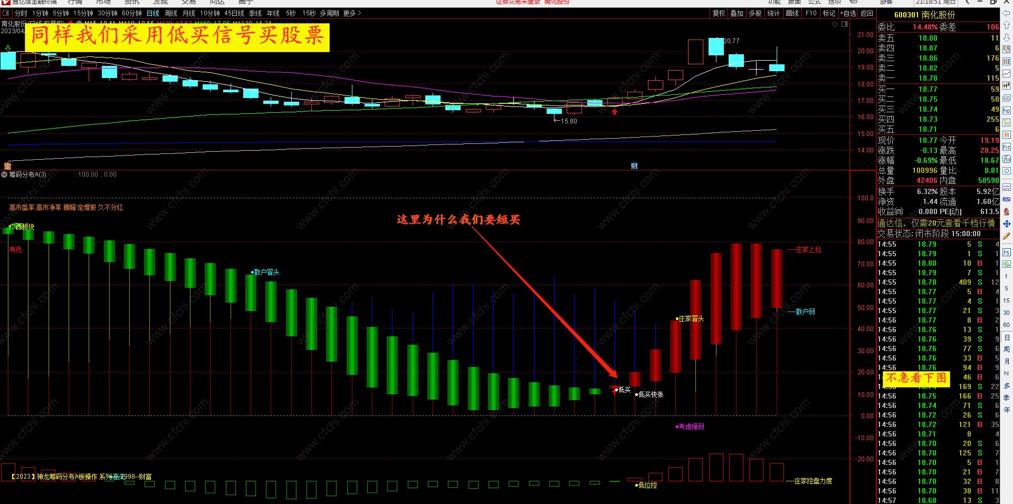Viewport: 1013px width, 504px height.
Task: Open the 资讯 menu
Action: click(x=132, y=2)
